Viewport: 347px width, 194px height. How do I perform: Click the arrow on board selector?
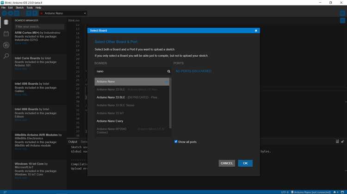(85, 13)
